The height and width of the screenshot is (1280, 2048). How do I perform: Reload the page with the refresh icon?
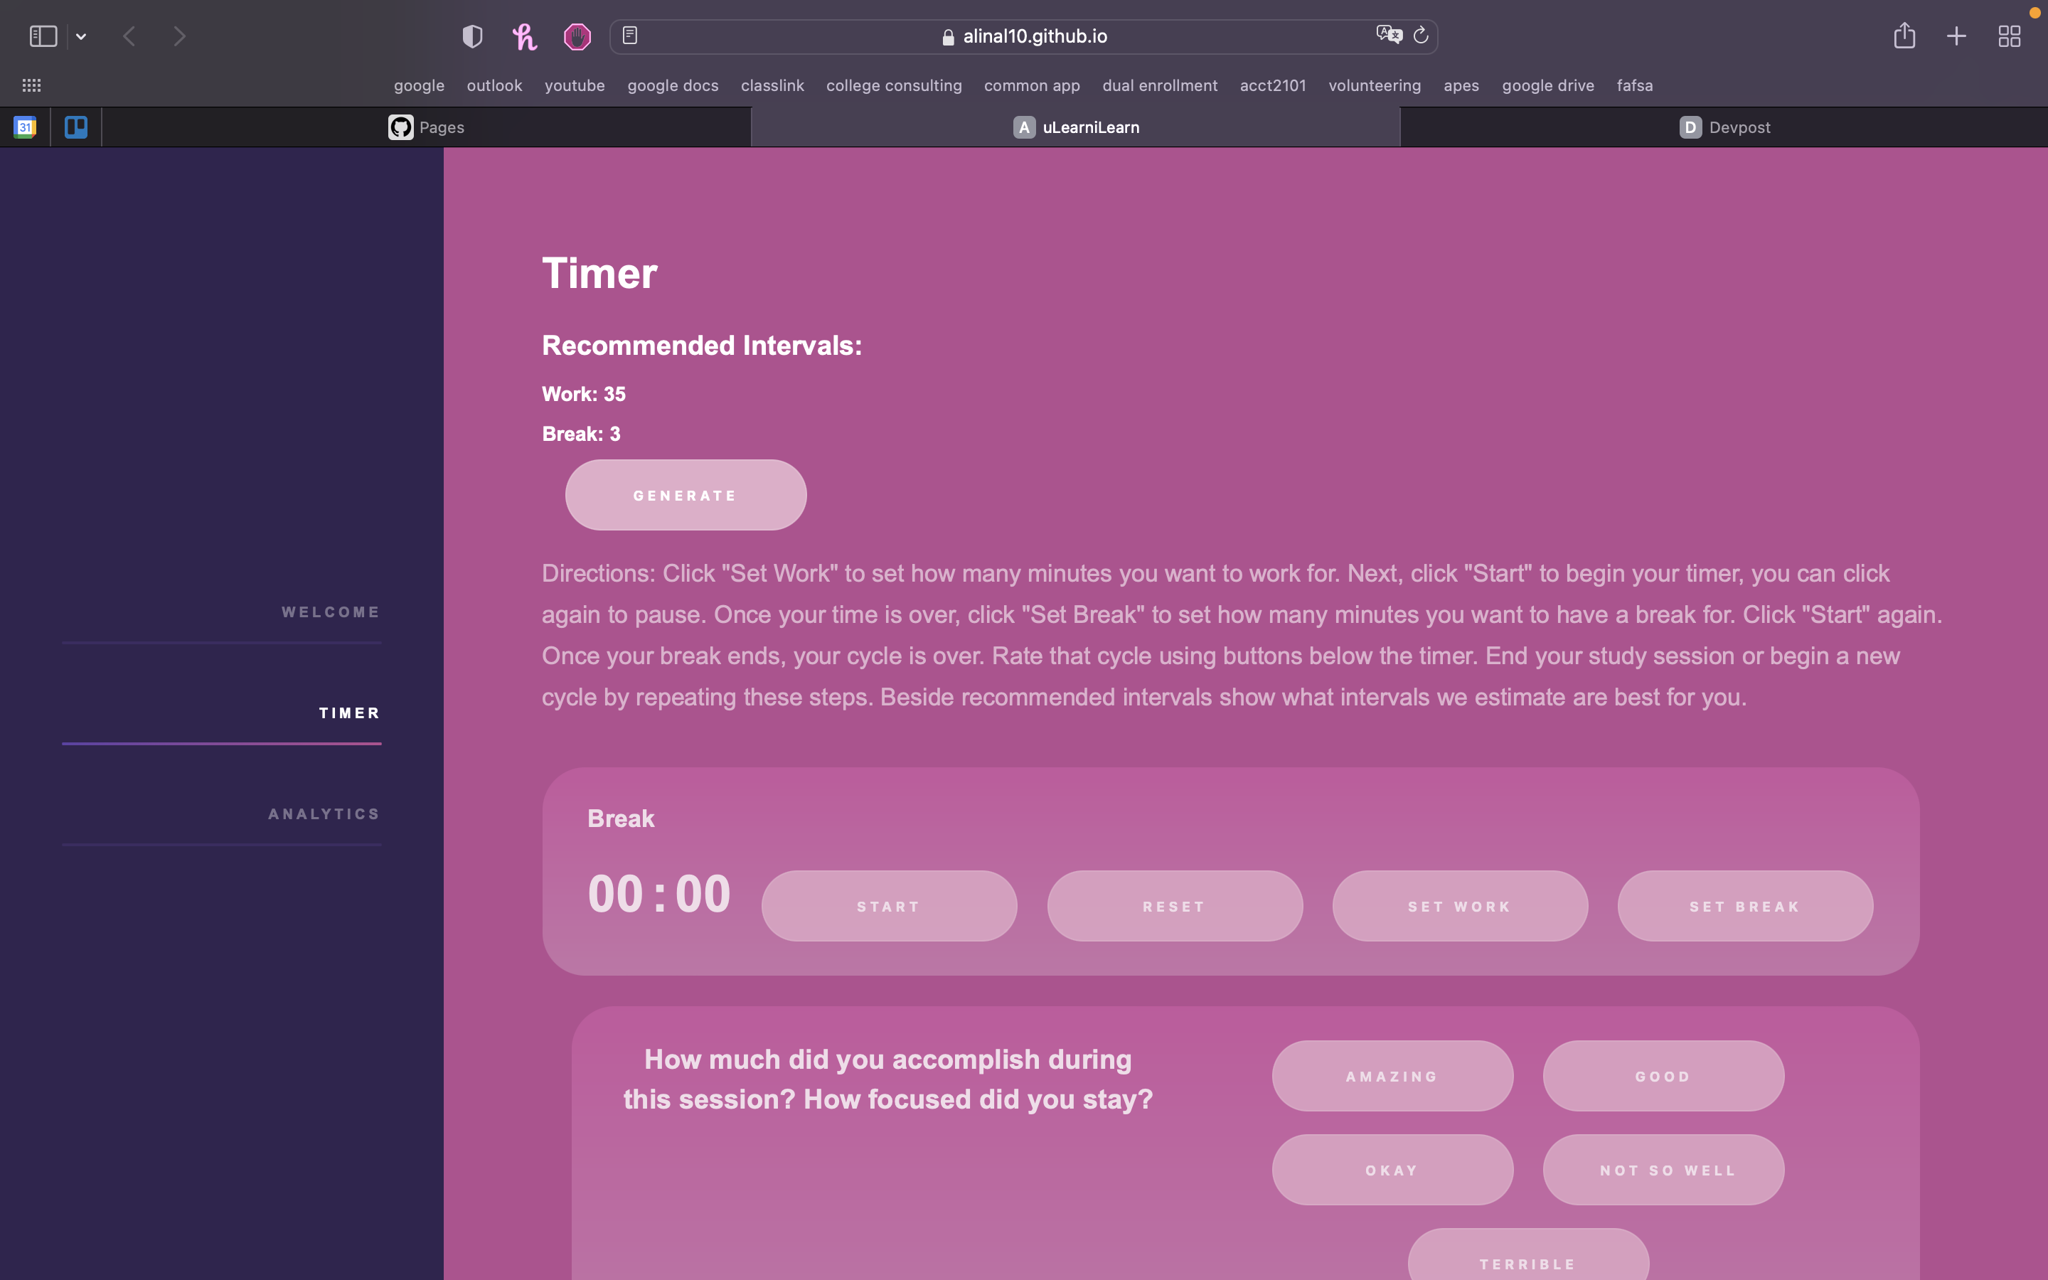[1421, 35]
